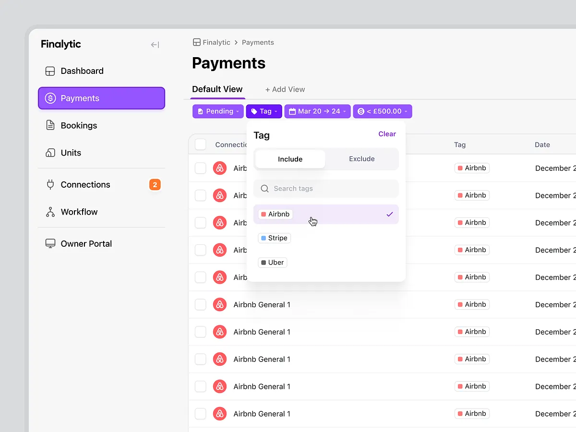Click the pink color swatch on the Airbnb tag

click(264, 214)
